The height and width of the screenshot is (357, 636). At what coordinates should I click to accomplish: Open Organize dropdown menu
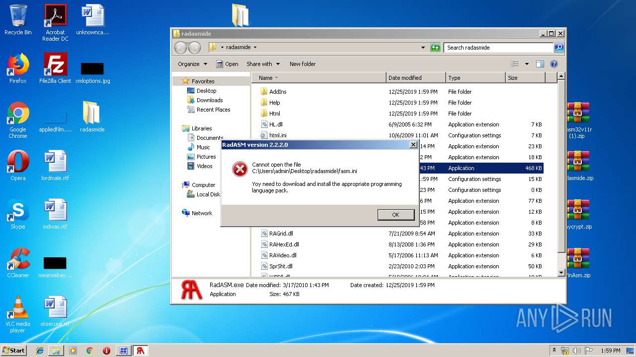coord(192,64)
